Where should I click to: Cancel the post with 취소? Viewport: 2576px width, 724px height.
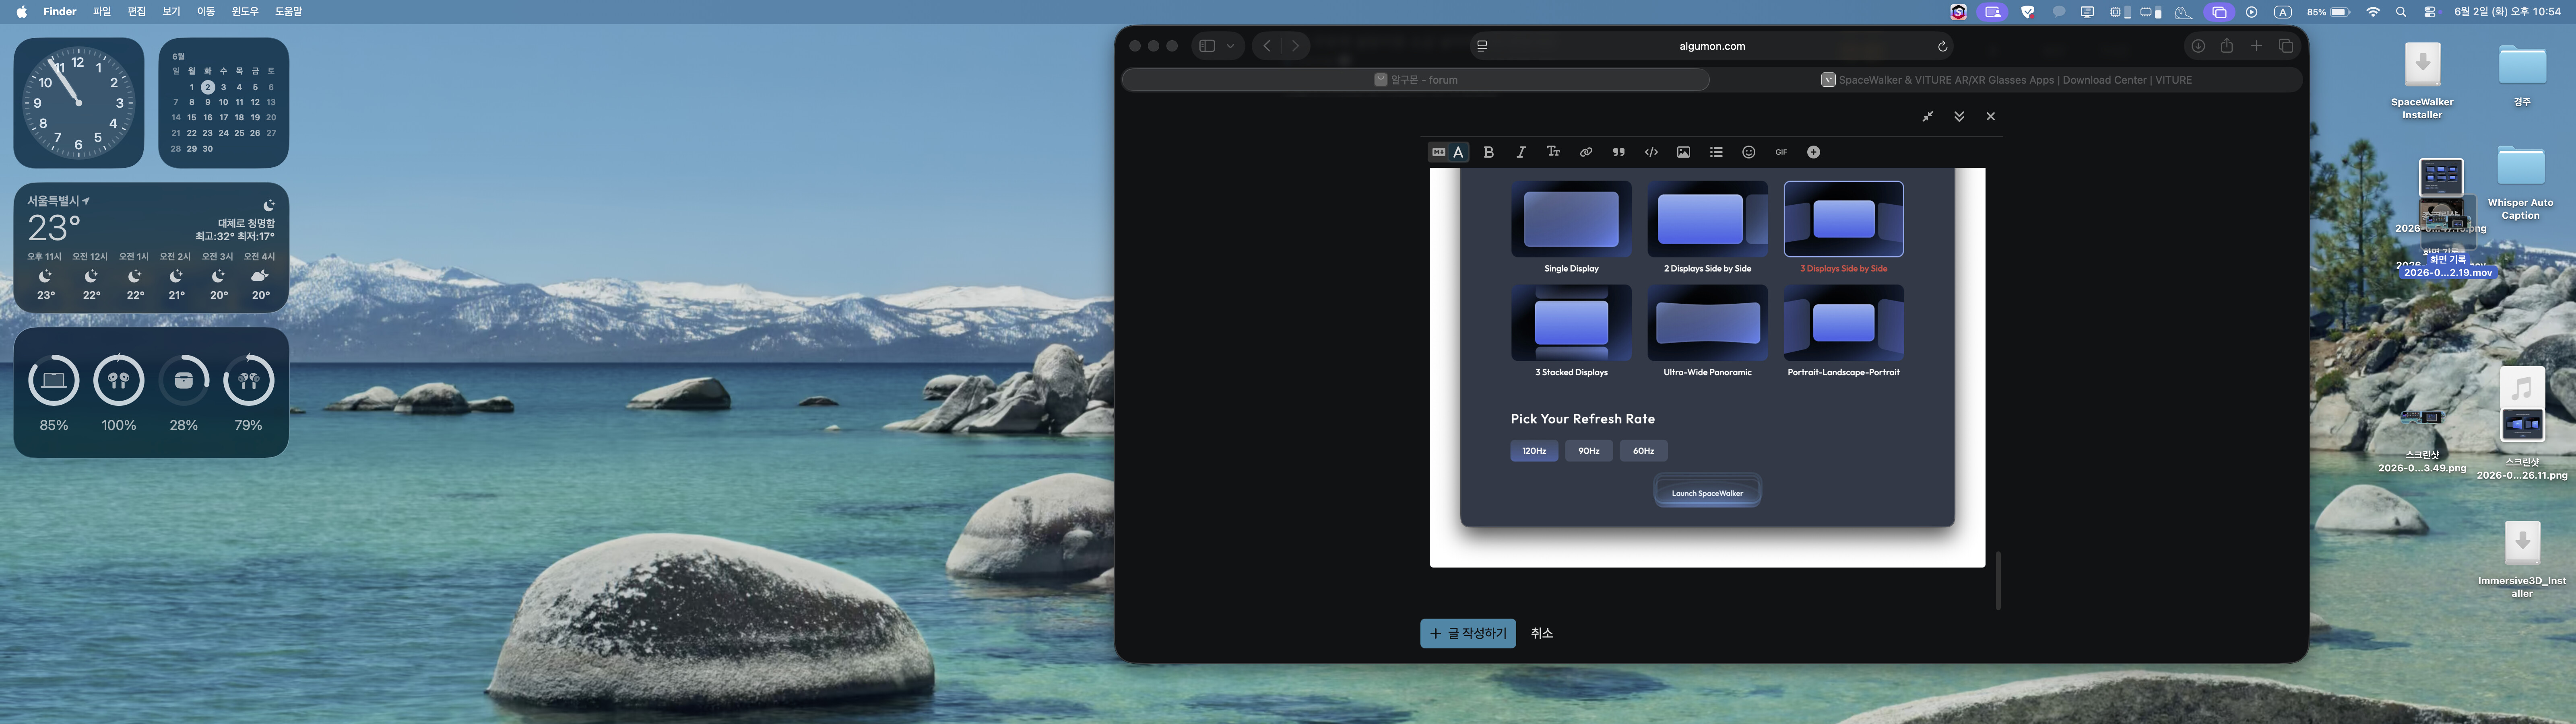1542,633
